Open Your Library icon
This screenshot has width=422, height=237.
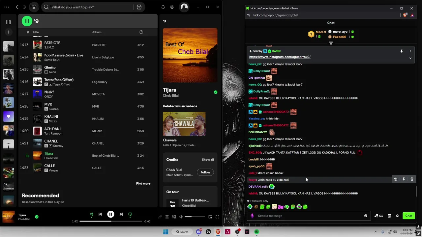9,22
